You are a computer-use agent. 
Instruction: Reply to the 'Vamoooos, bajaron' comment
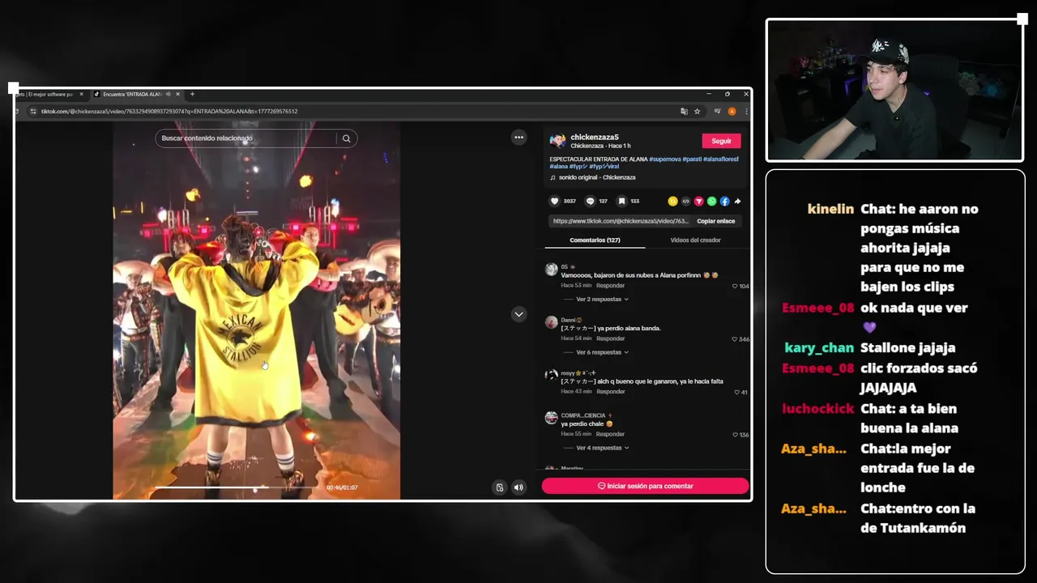(x=610, y=286)
